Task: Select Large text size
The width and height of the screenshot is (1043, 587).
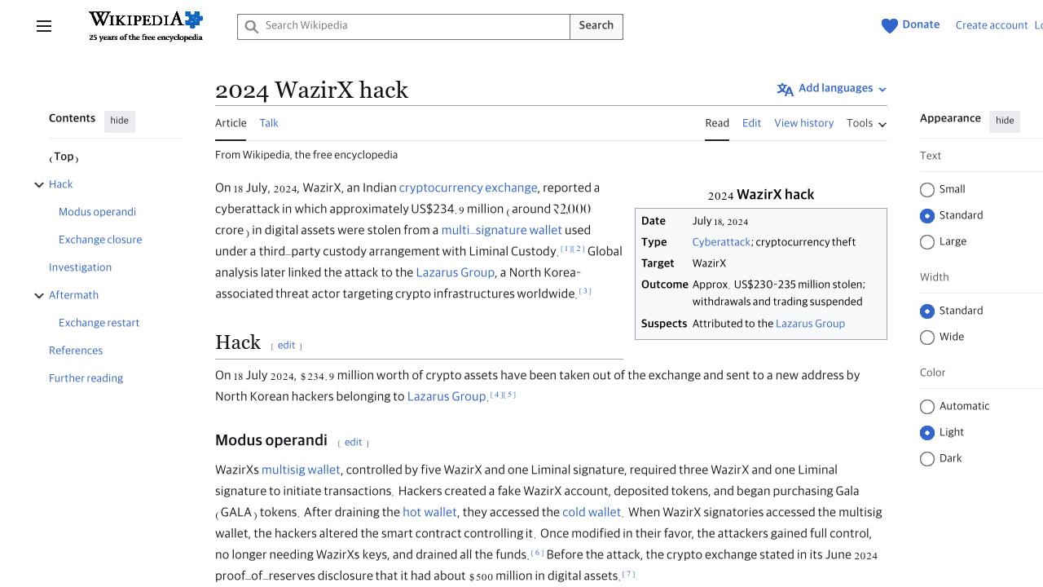Action: 927,242
